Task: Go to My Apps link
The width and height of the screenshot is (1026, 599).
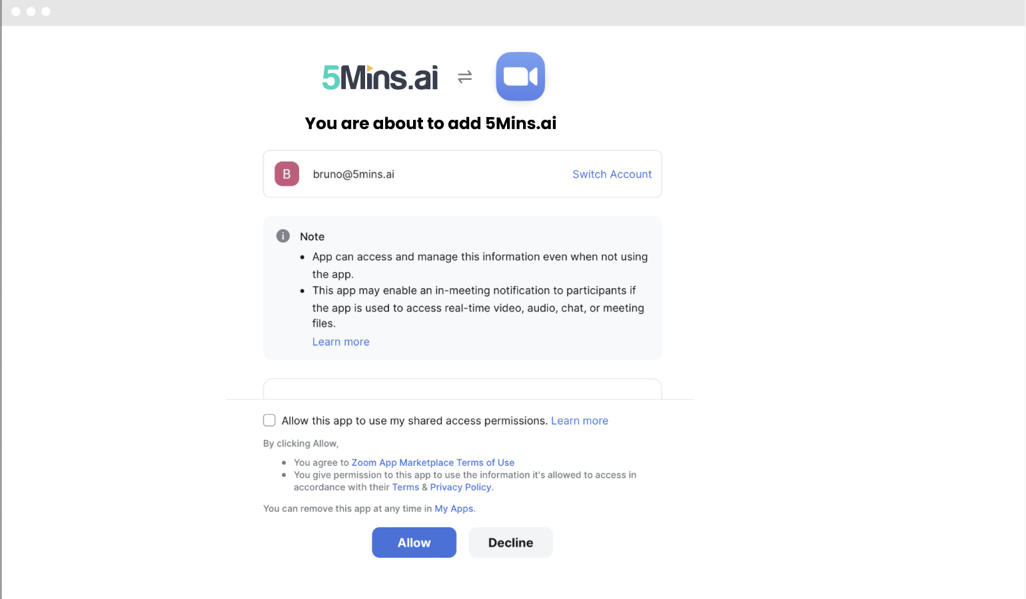Action: pos(454,508)
